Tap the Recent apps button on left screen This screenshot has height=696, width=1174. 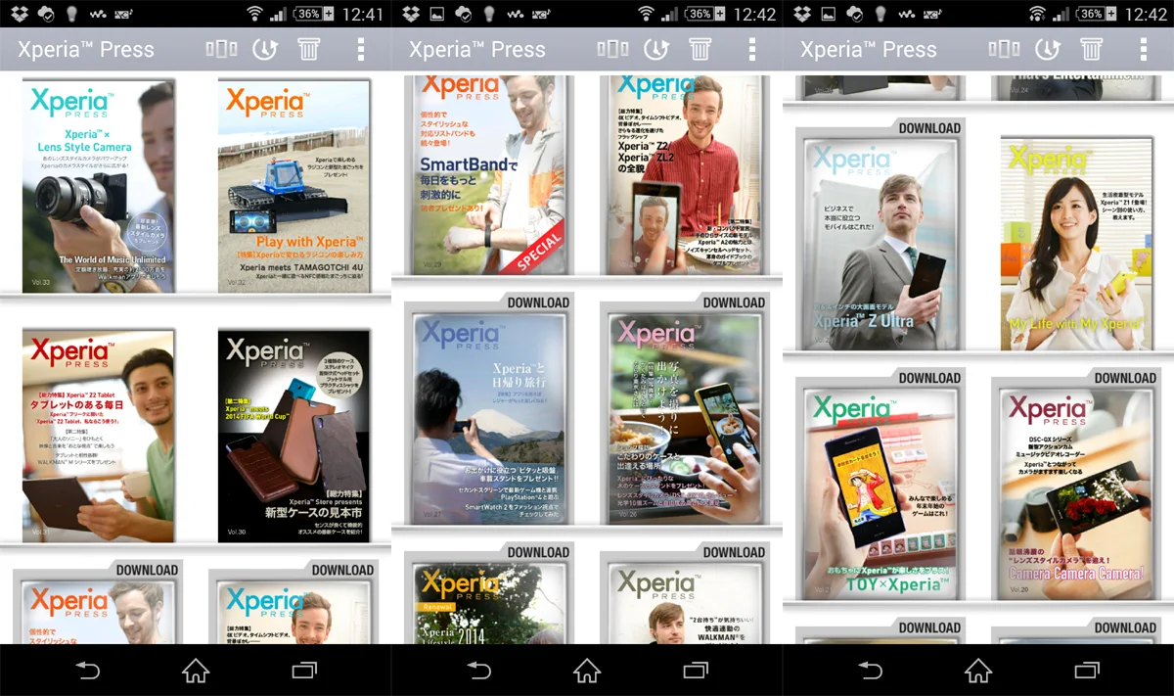(x=304, y=671)
